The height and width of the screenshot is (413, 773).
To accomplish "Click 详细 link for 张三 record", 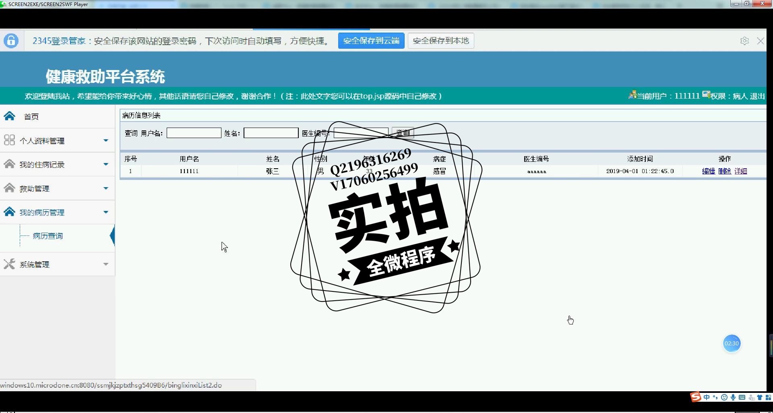I will (741, 171).
